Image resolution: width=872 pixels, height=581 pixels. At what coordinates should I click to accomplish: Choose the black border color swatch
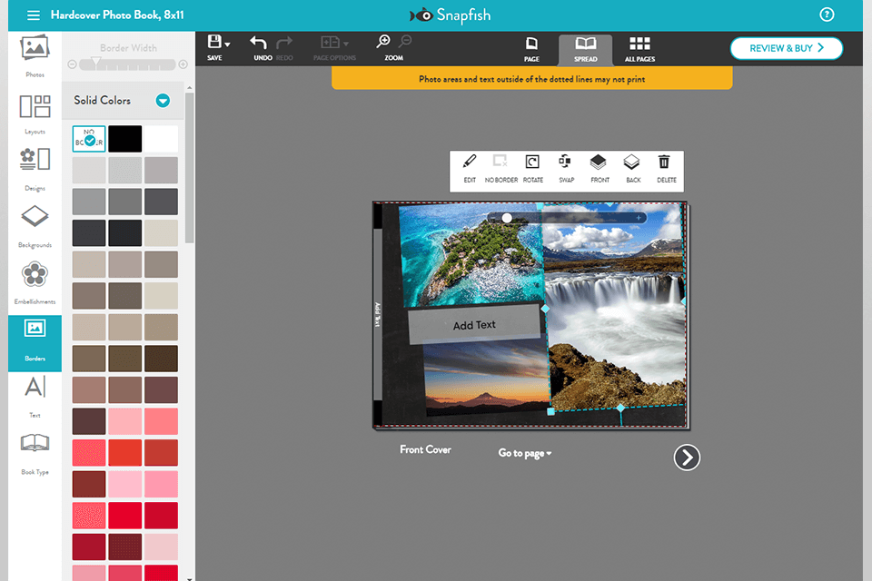tap(124, 138)
